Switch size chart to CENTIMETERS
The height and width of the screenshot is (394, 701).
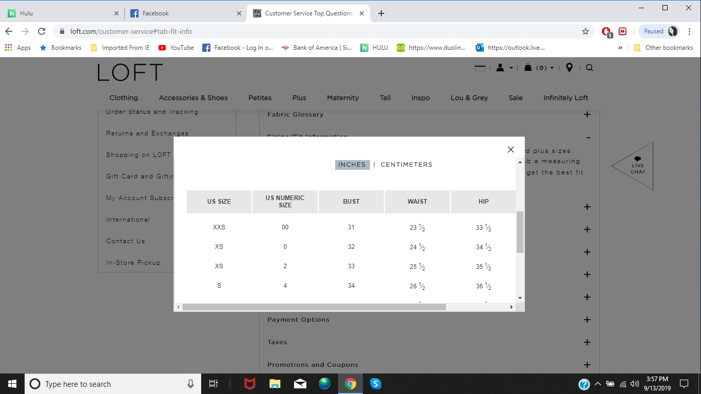point(406,165)
